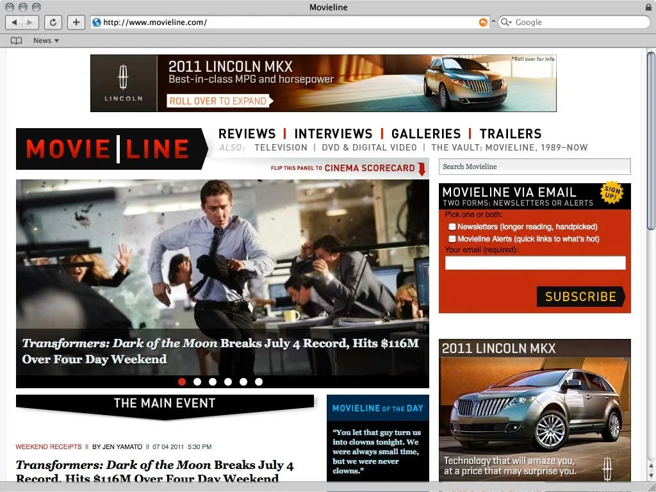Click the globe site icon in address bar
The image size is (656, 492).
(97, 22)
